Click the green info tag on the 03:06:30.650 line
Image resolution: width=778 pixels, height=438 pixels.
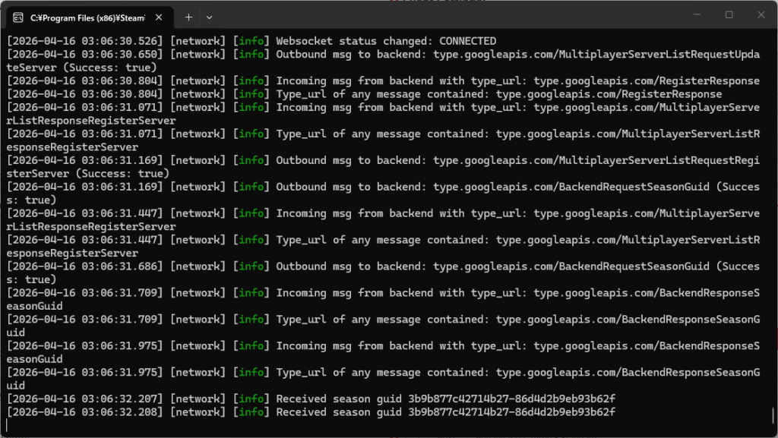tap(251, 55)
